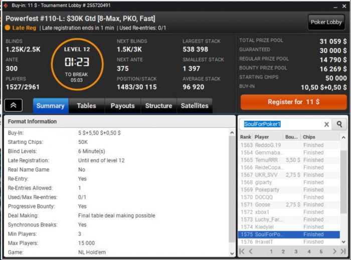Click up arrow of Format Information scrollbar

[232, 133]
